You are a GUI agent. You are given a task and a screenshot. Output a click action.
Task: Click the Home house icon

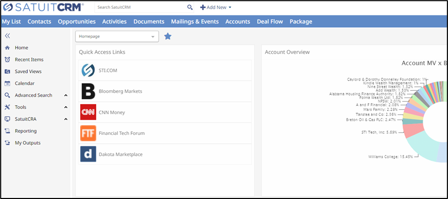[7, 48]
